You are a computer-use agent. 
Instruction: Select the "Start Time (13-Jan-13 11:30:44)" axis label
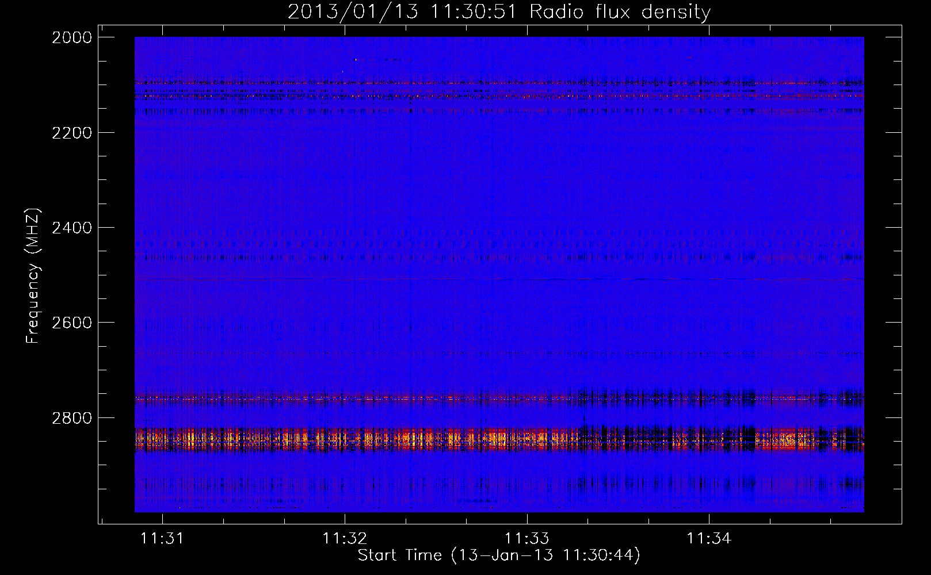tap(499, 555)
